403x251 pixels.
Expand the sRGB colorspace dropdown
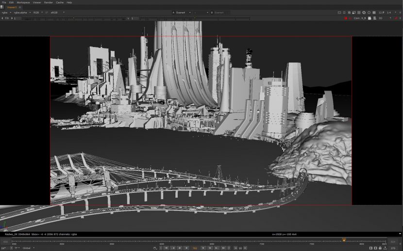[x=56, y=13]
